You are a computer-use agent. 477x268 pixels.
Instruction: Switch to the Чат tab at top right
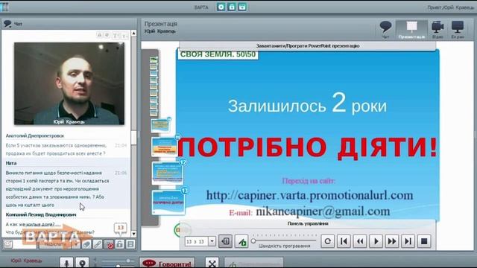(385, 30)
